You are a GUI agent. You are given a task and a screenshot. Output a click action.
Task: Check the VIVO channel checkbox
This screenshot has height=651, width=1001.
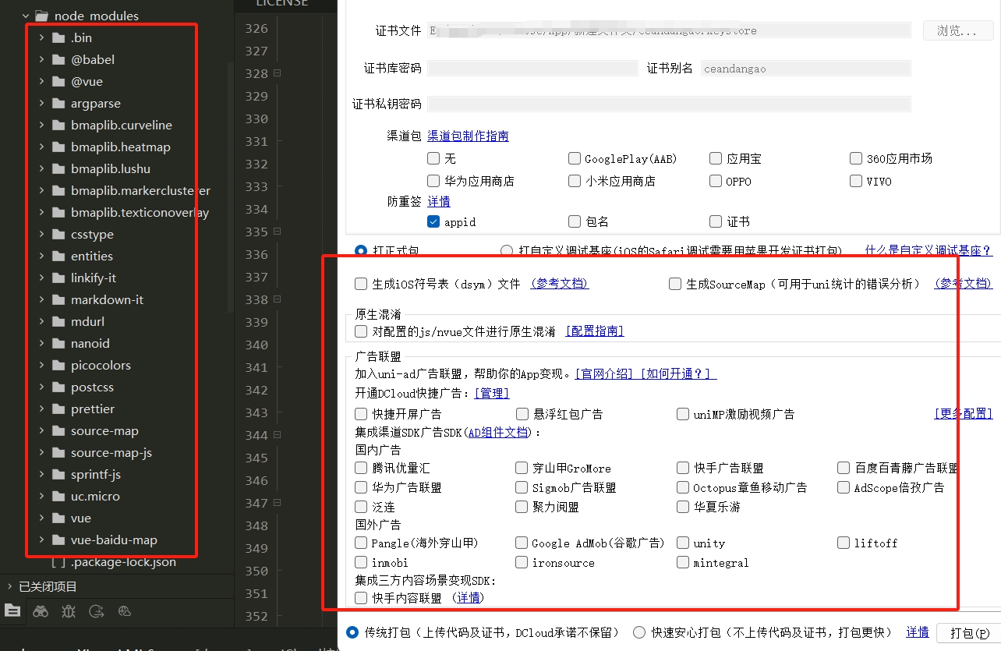coord(856,181)
